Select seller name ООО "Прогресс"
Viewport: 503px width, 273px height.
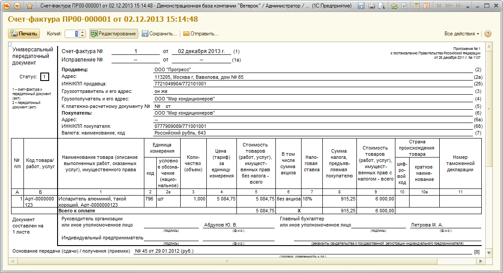(x=173, y=69)
